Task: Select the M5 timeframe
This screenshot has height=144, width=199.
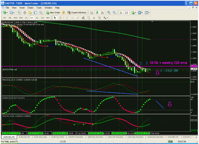Action: pos(10,18)
